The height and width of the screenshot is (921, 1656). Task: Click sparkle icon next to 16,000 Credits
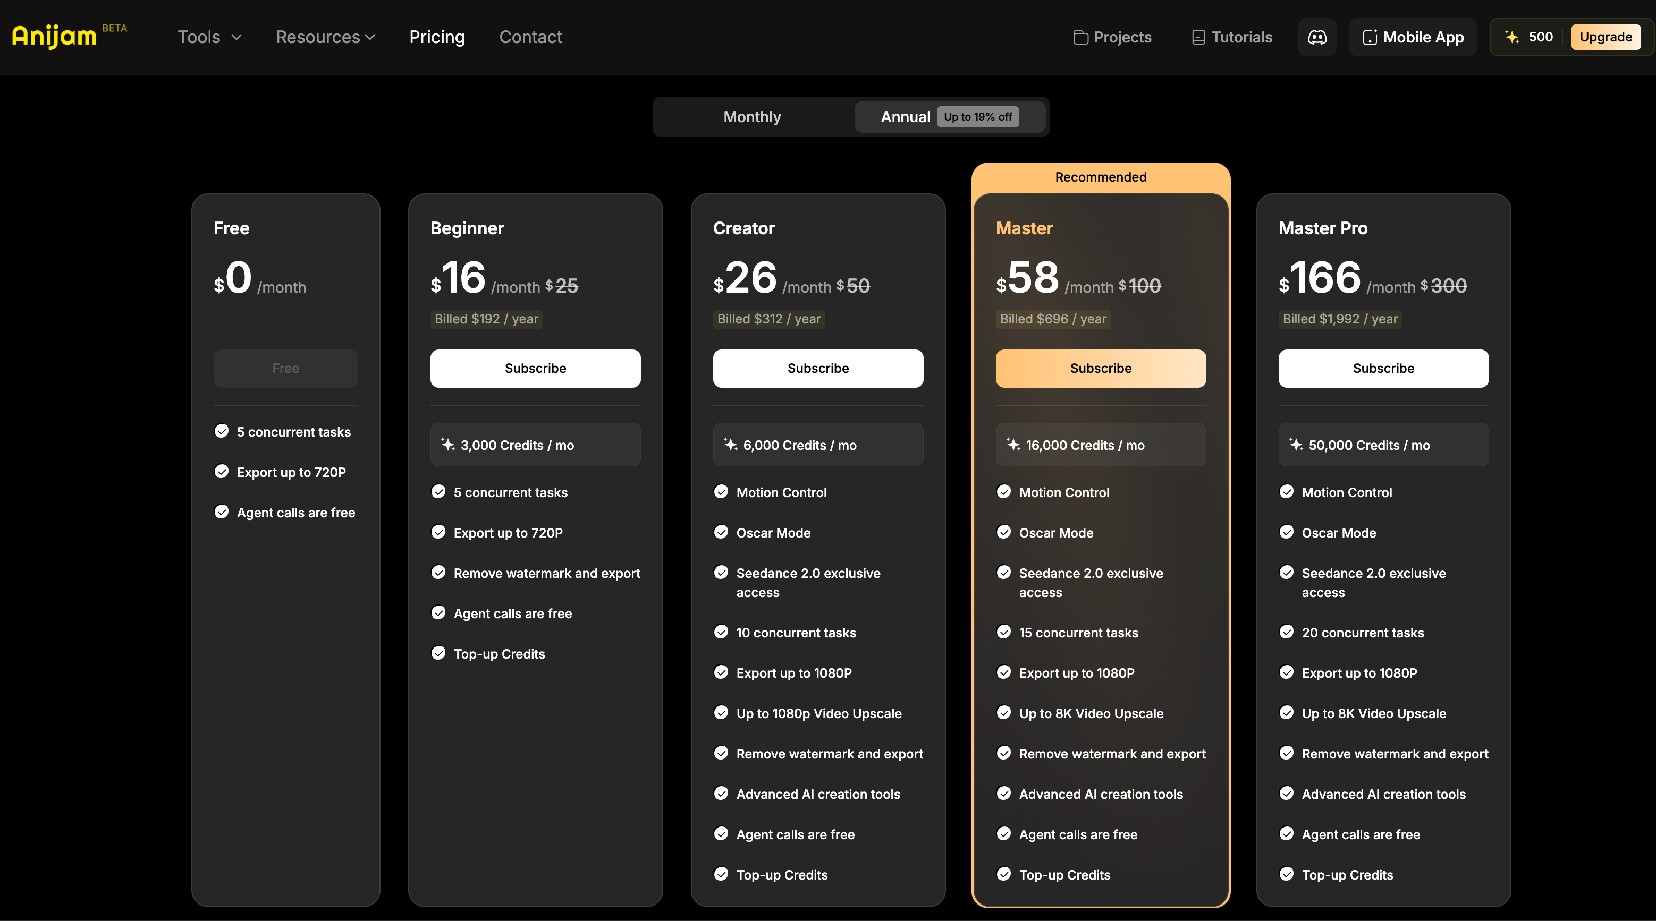(x=1013, y=444)
